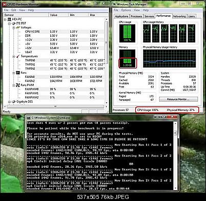Click the Fans PWM icon

18,85
